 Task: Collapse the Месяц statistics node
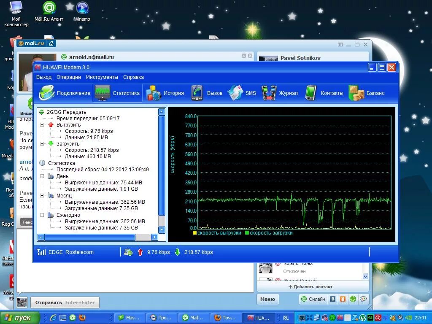click(x=42, y=196)
